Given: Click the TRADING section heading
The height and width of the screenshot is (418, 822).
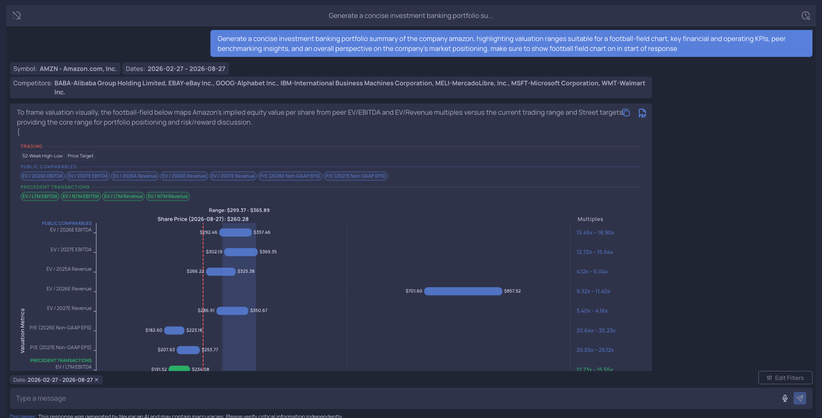Looking at the screenshot, I should (31, 146).
